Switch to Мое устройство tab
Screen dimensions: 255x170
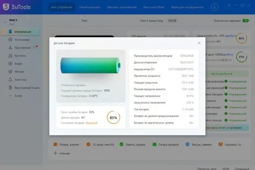coord(62,7)
